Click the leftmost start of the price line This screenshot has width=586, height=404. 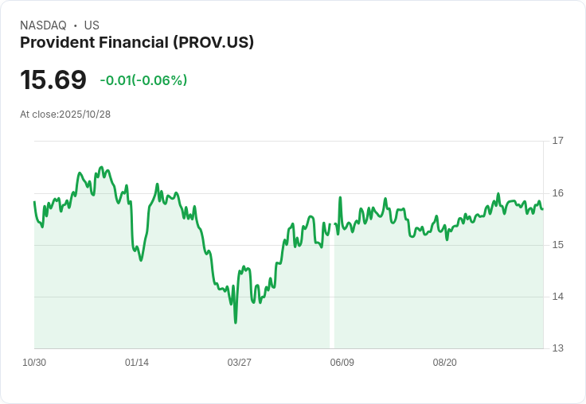click(34, 202)
